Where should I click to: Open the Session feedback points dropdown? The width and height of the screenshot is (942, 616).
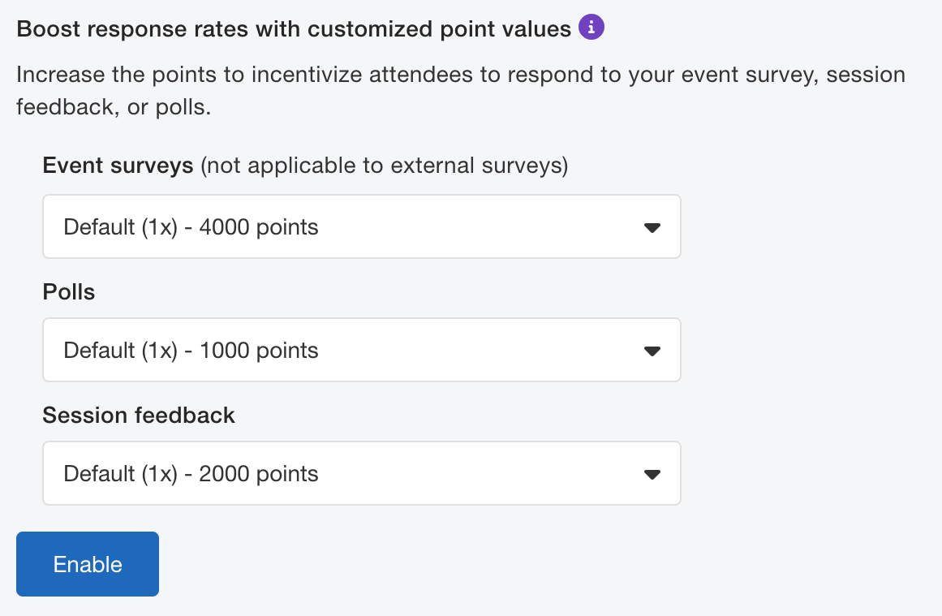tap(361, 474)
